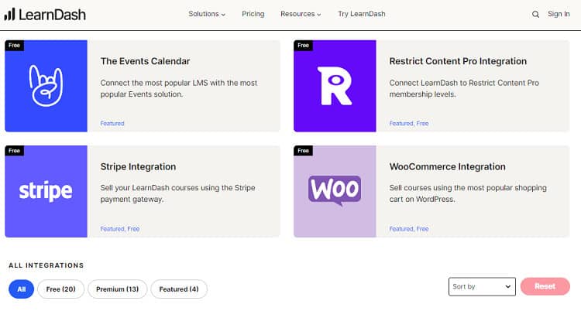
Task: Expand the Resources menu
Action: [301, 14]
